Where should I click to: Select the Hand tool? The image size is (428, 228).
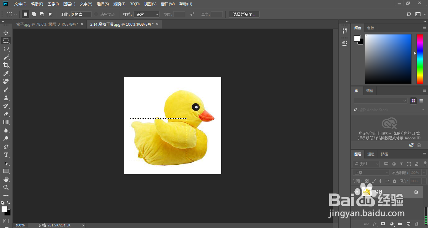(x=6, y=179)
